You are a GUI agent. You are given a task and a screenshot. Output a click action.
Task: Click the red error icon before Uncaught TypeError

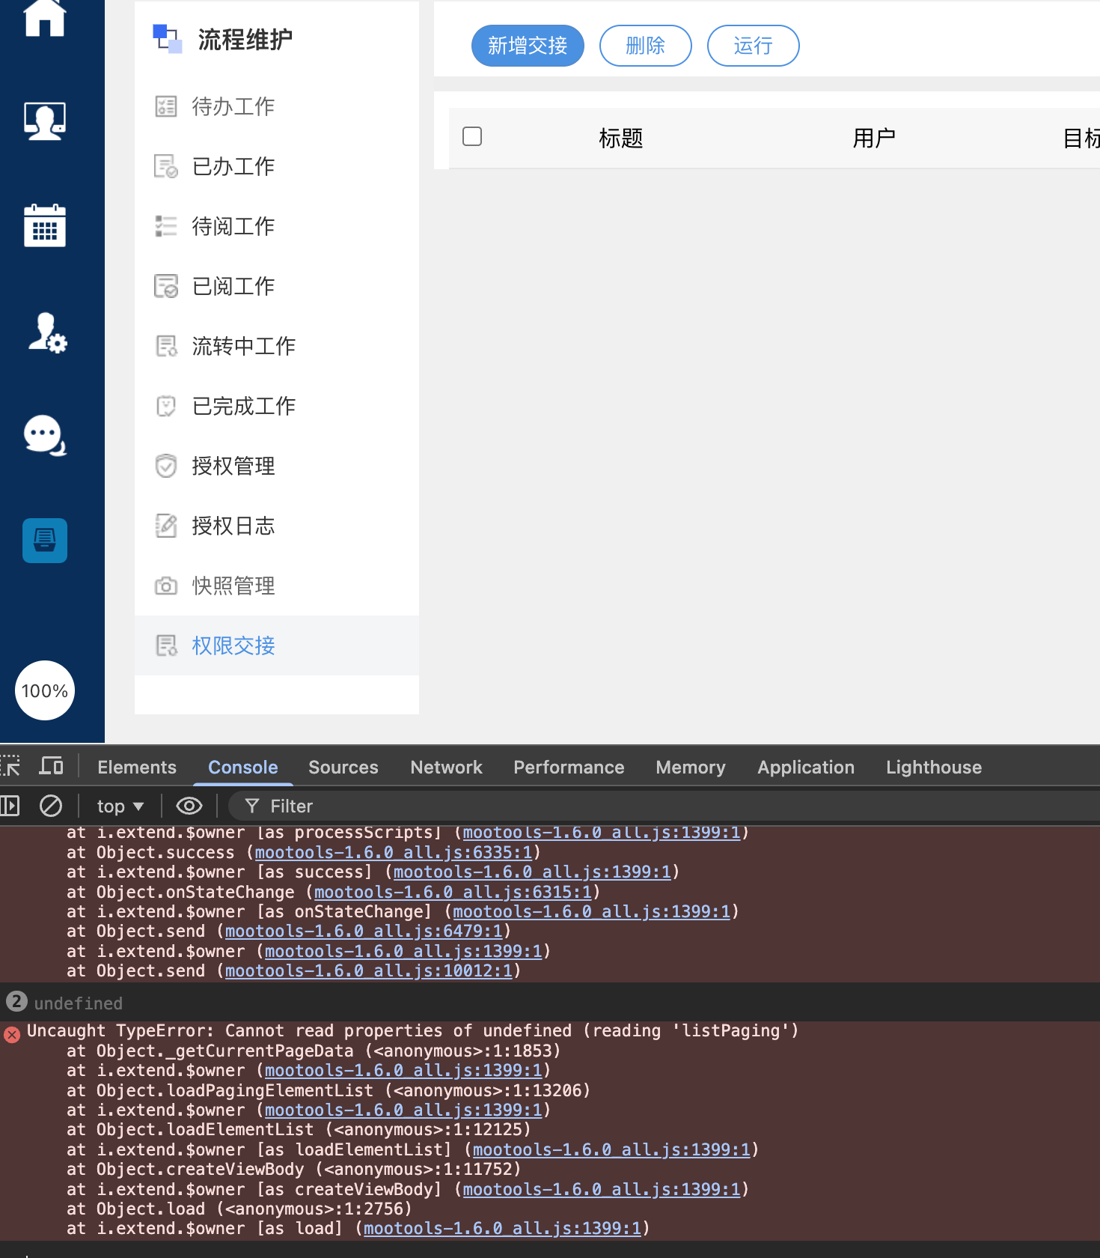click(x=12, y=1034)
